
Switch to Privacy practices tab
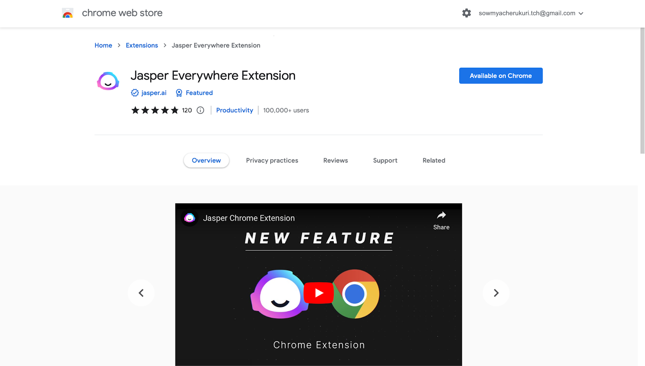coord(272,160)
